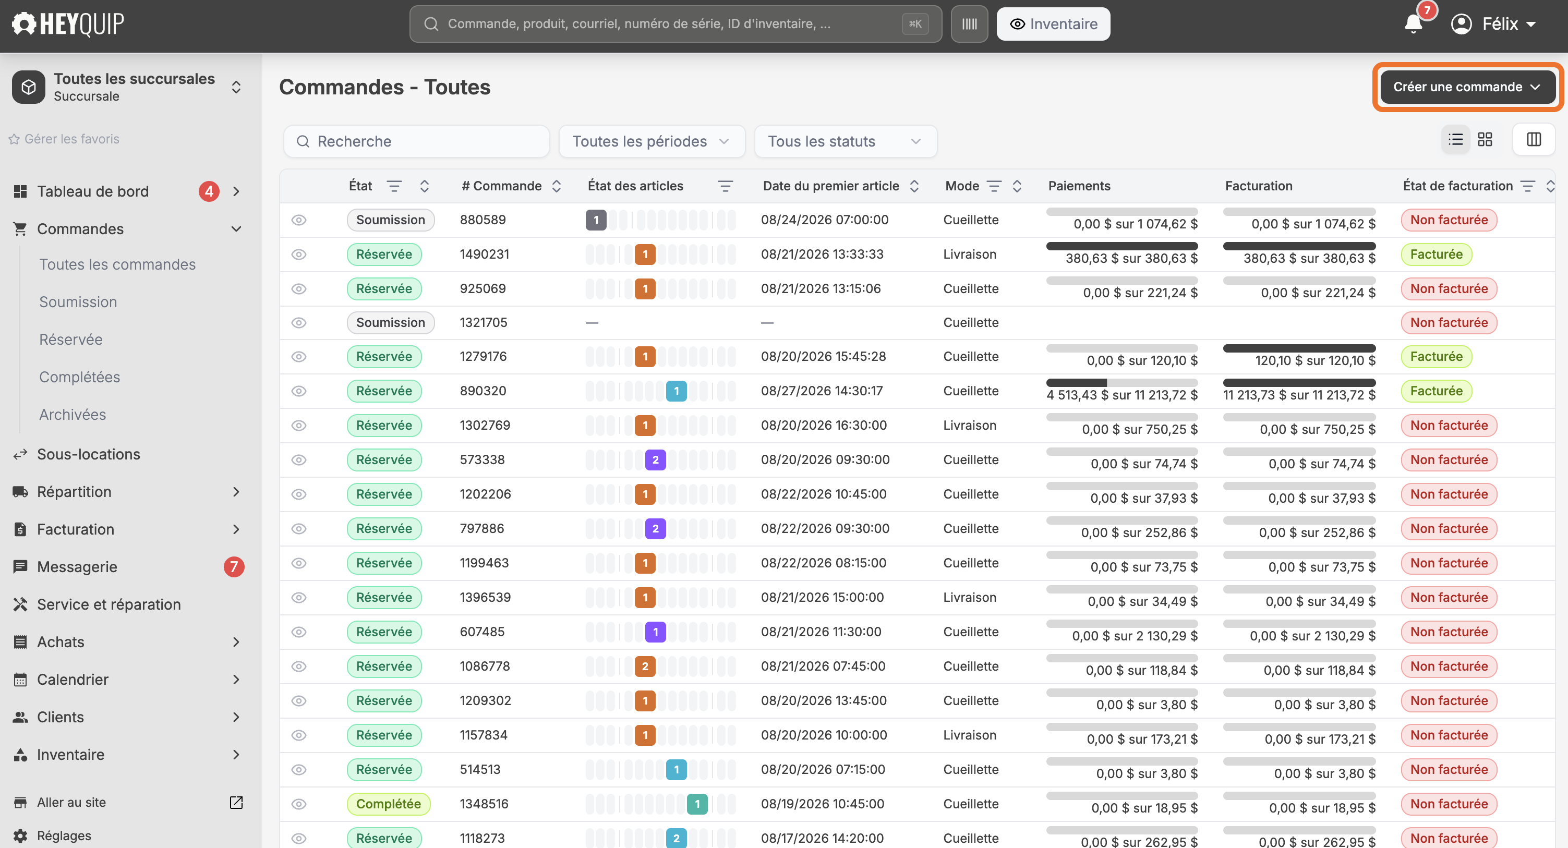This screenshot has width=1568, height=848.
Task: Open Complétées orders in sidebar
Action: [80, 377]
